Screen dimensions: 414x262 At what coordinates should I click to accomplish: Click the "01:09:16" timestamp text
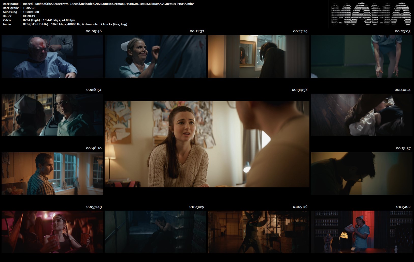click(x=300, y=207)
